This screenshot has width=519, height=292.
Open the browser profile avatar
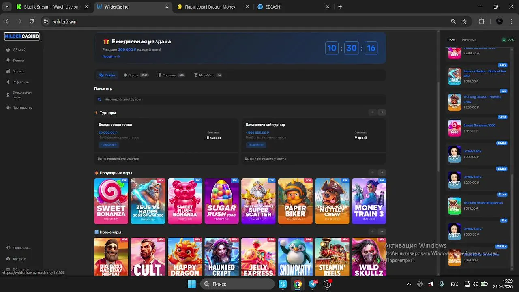(500, 21)
